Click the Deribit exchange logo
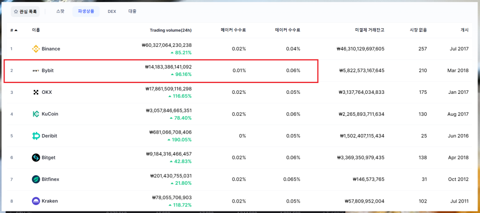The image size is (480, 213). coord(36,136)
